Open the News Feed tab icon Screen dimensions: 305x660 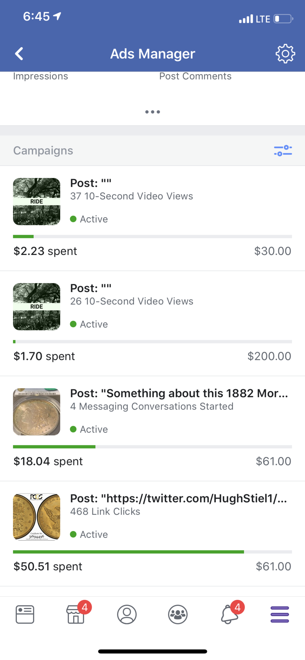tap(25, 614)
